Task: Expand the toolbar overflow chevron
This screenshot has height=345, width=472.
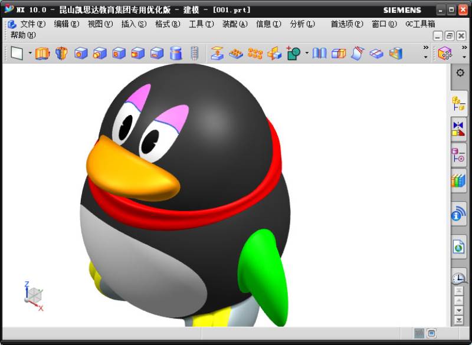Action: point(425,48)
